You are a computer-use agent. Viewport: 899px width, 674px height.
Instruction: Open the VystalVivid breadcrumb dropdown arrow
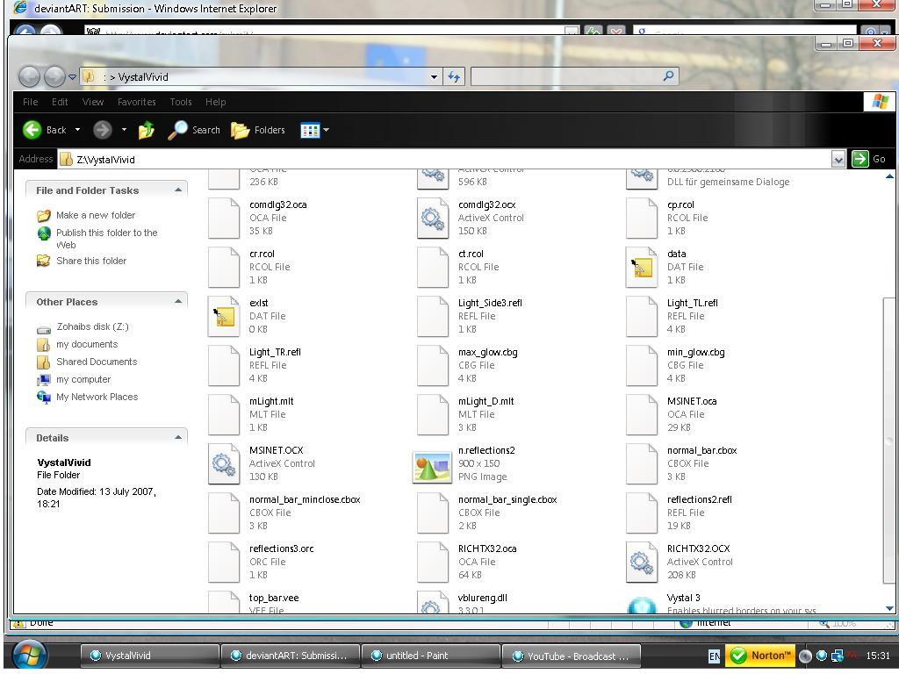click(434, 77)
